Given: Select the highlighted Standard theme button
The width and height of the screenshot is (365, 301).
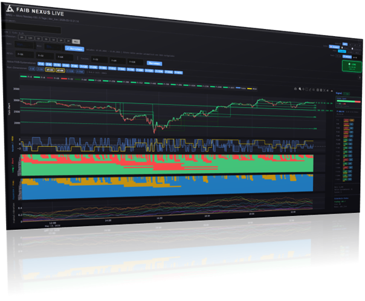Looking at the screenshot, I should (335, 47).
